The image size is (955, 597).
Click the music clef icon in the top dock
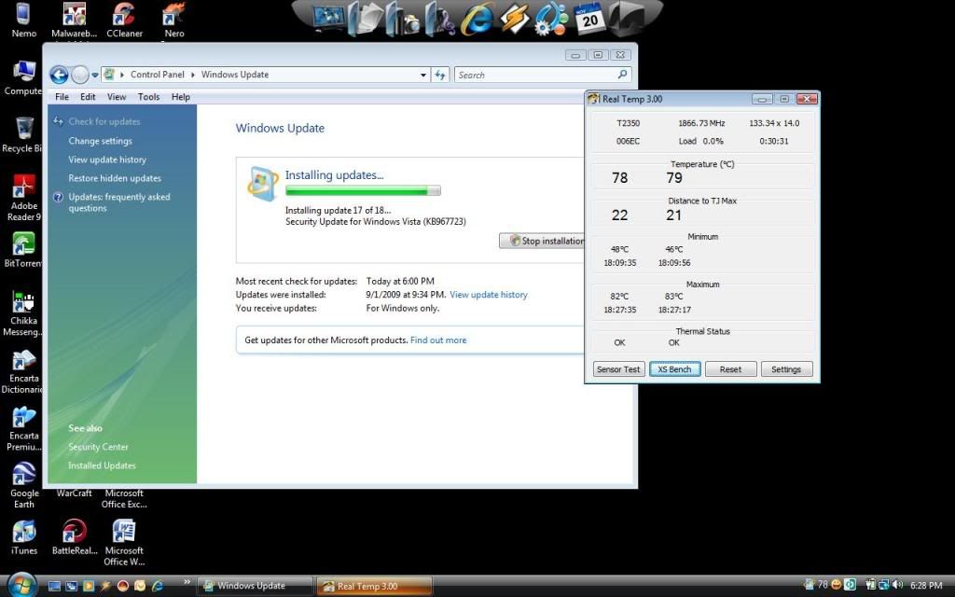[x=440, y=19]
